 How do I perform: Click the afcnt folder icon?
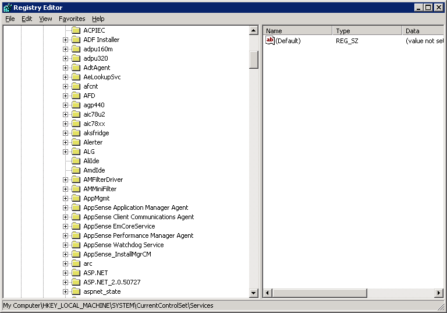click(76, 86)
